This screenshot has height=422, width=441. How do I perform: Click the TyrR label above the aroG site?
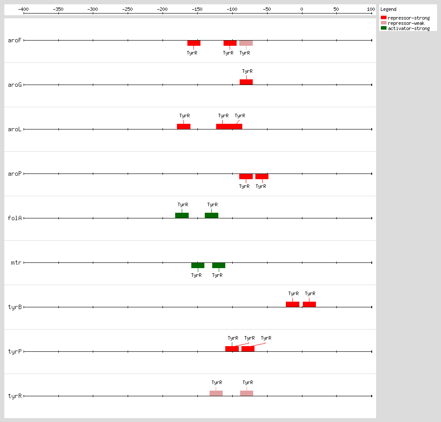click(247, 71)
